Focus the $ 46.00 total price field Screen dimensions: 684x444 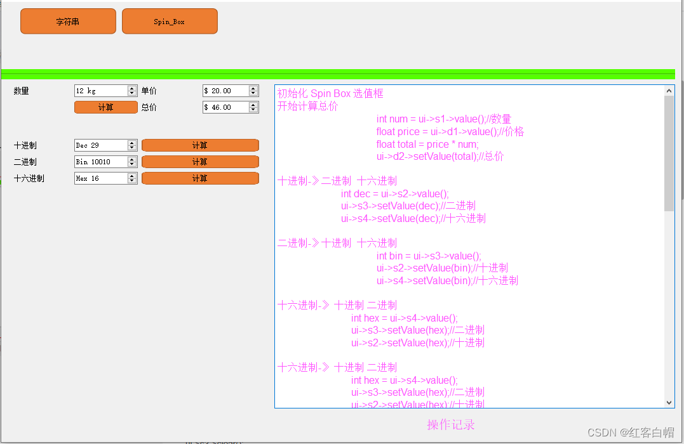[x=226, y=107]
